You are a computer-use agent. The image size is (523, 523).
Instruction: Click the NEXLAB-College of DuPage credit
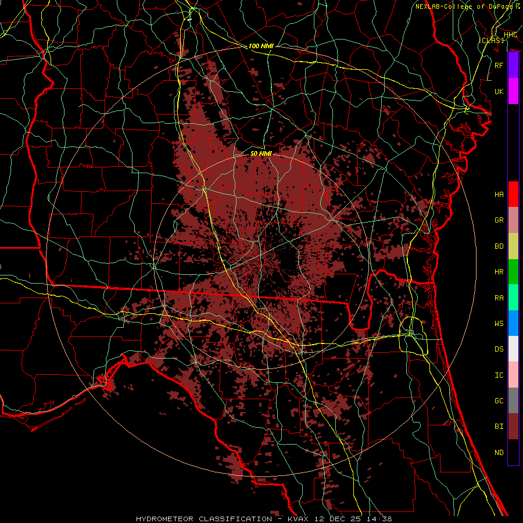(464, 6)
